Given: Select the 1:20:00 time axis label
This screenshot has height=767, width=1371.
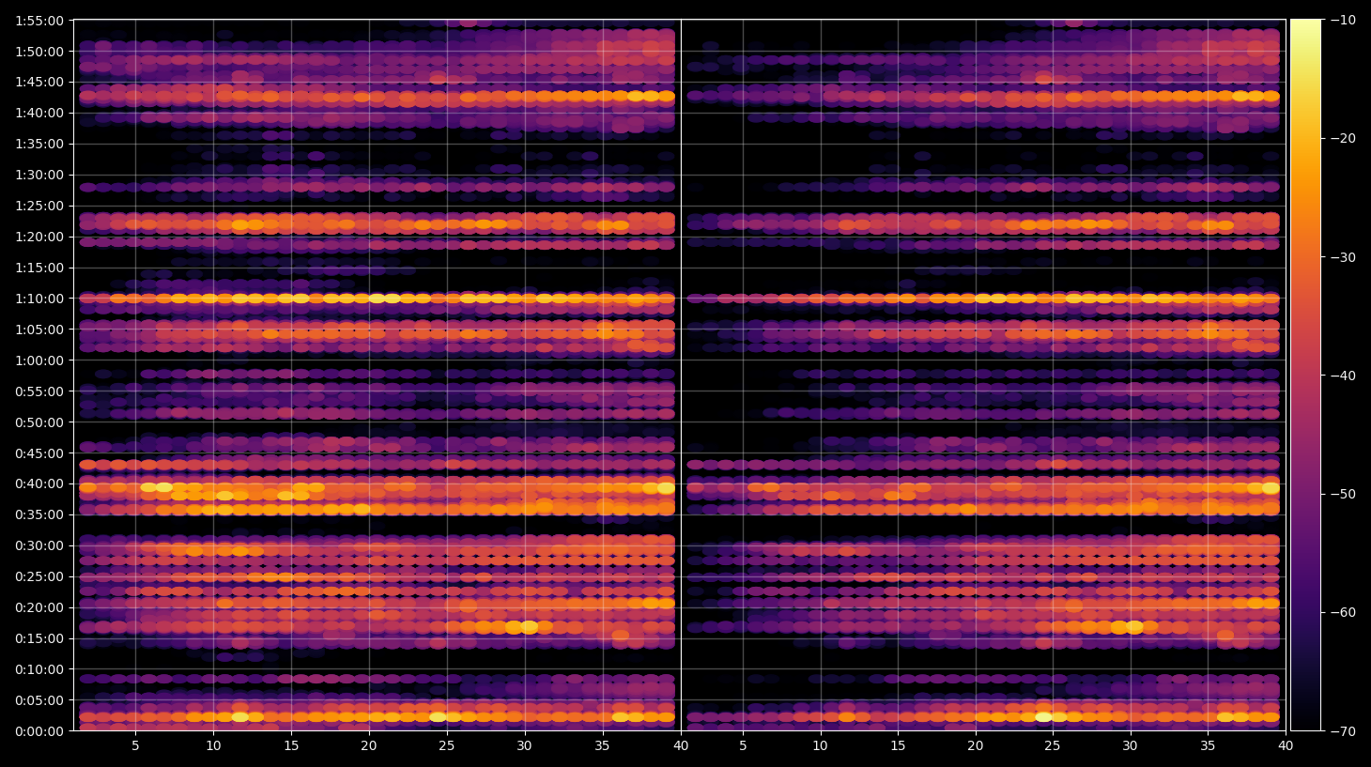Looking at the screenshot, I should pos(39,237).
